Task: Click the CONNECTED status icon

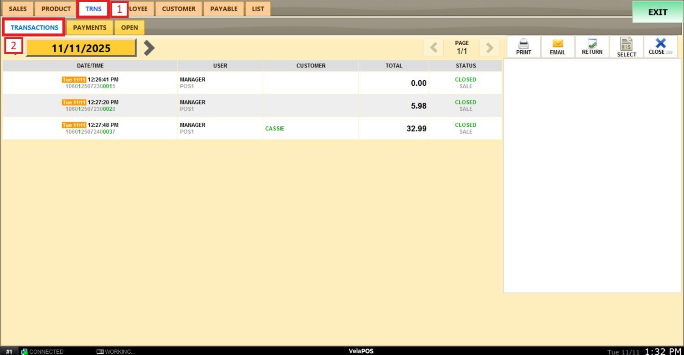Action: coord(25,351)
